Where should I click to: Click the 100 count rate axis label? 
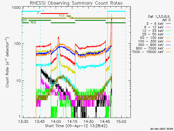tap(17, 44)
